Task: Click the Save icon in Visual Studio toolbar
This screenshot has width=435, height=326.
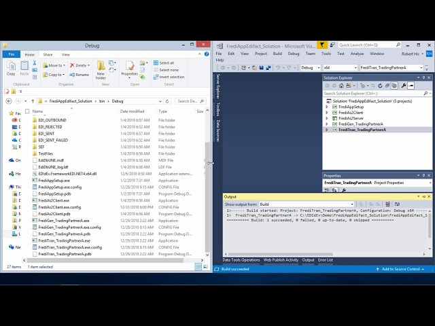Action: pos(261,68)
